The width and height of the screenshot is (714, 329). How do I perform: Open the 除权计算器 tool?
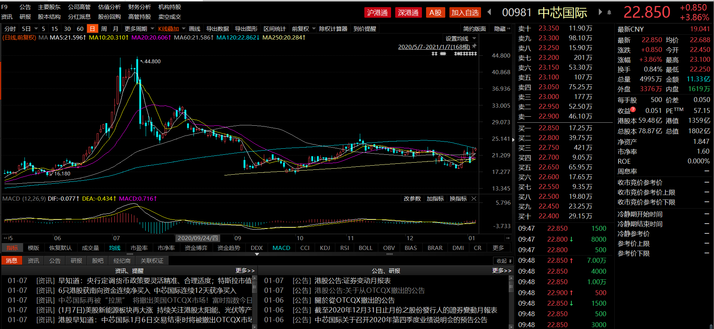coord(333,29)
